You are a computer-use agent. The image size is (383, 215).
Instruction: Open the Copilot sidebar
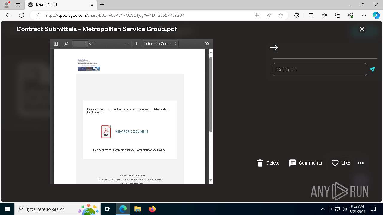[x=376, y=15]
